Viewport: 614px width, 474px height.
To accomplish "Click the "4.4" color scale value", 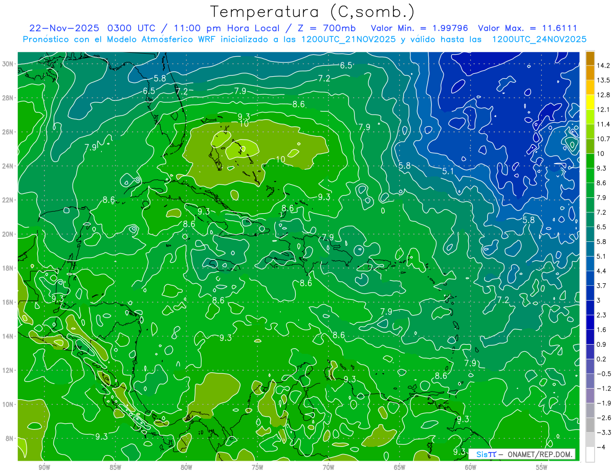I will point(601,271).
